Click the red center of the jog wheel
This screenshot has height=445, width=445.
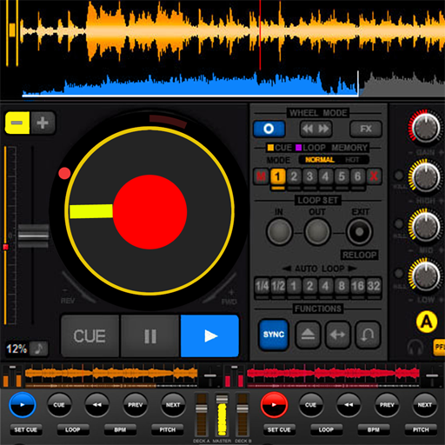coord(150,212)
